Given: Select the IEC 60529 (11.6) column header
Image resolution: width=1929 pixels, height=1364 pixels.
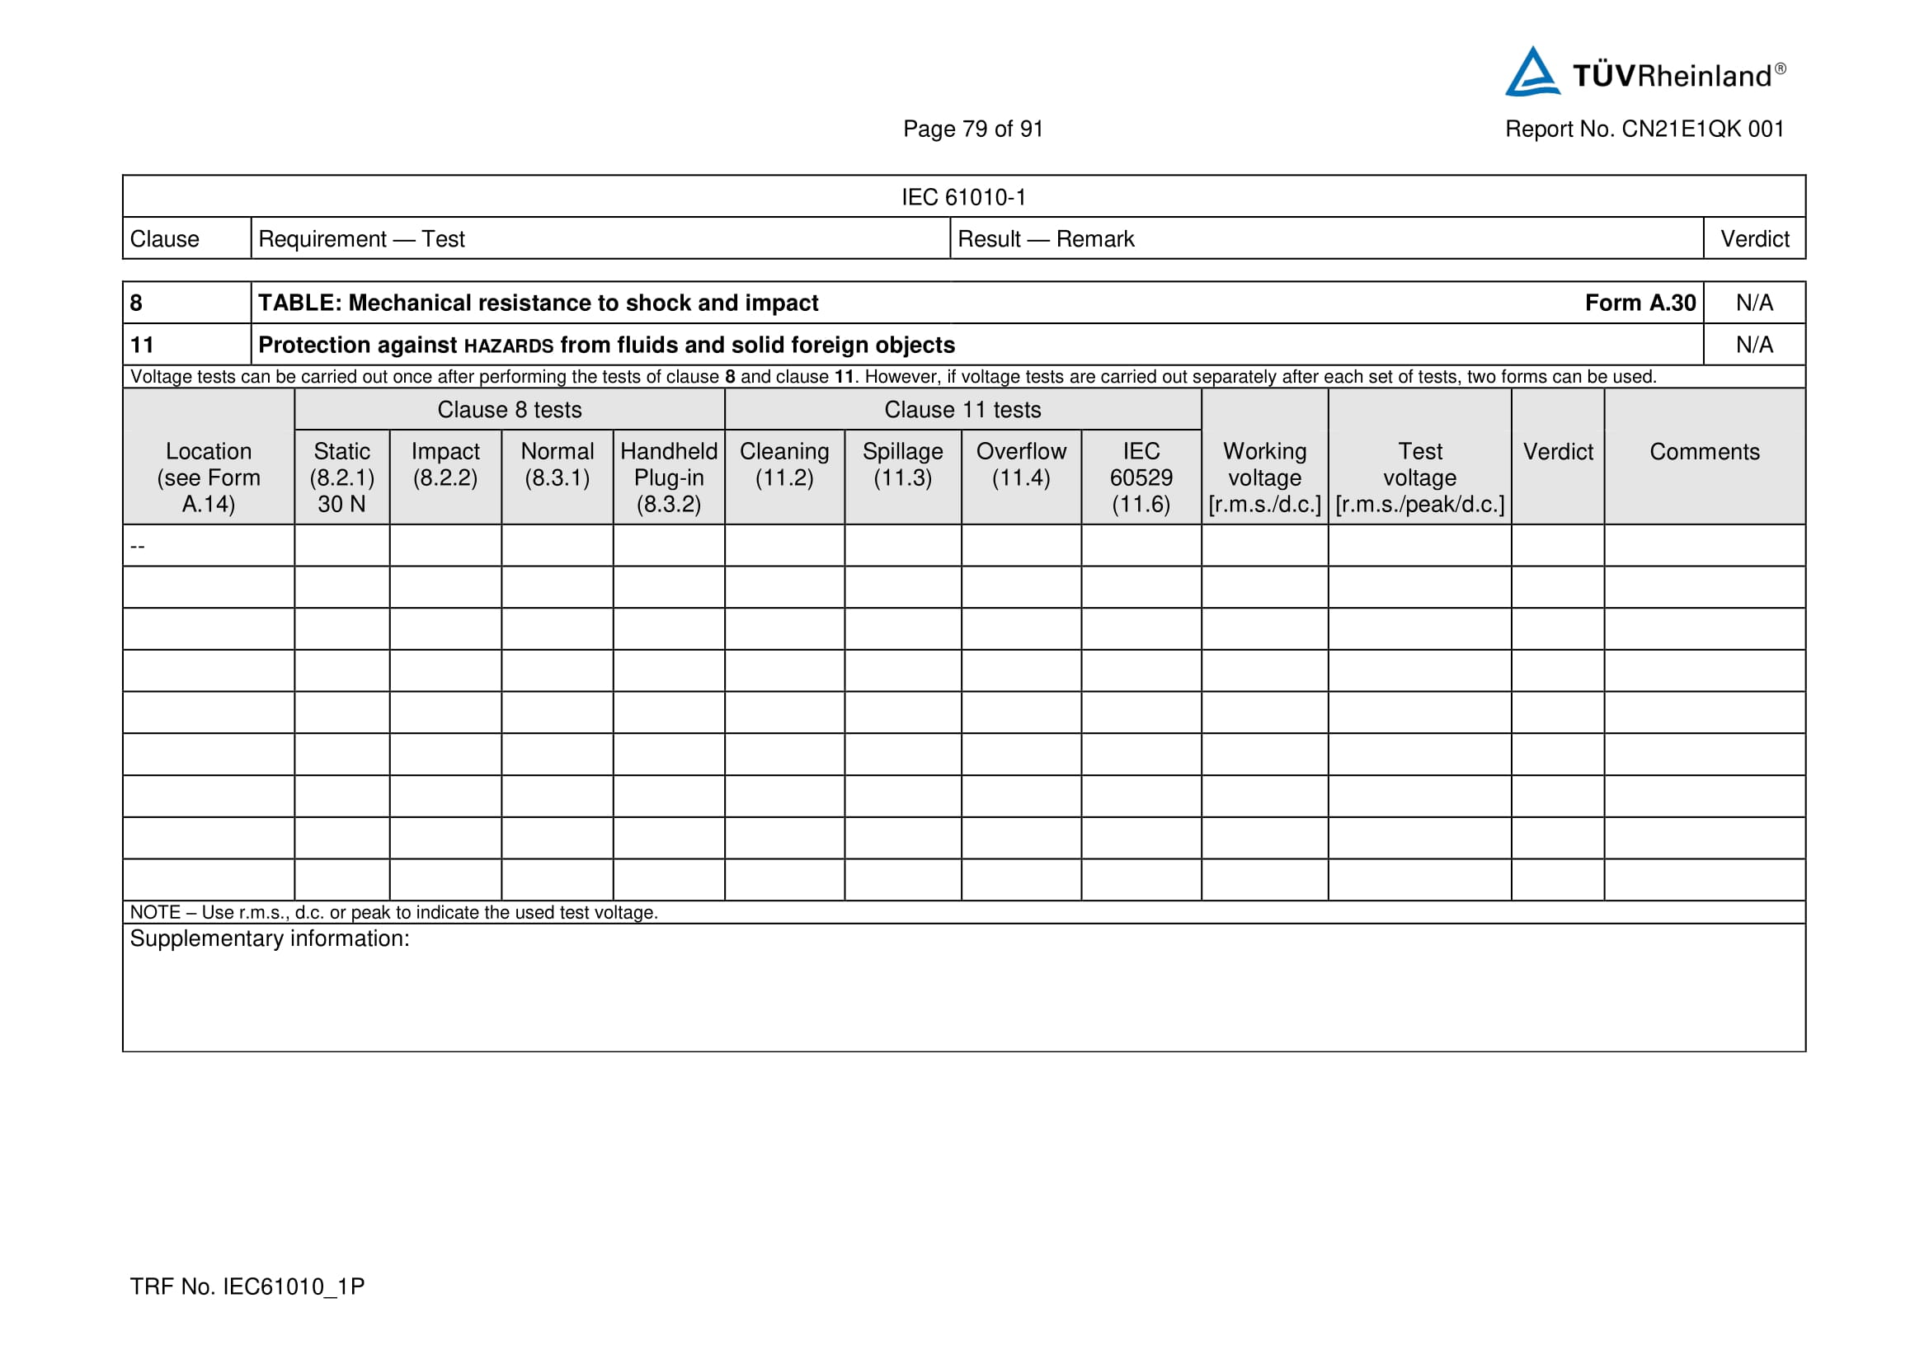Looking at the screenshot, I should coord(1140,477).
